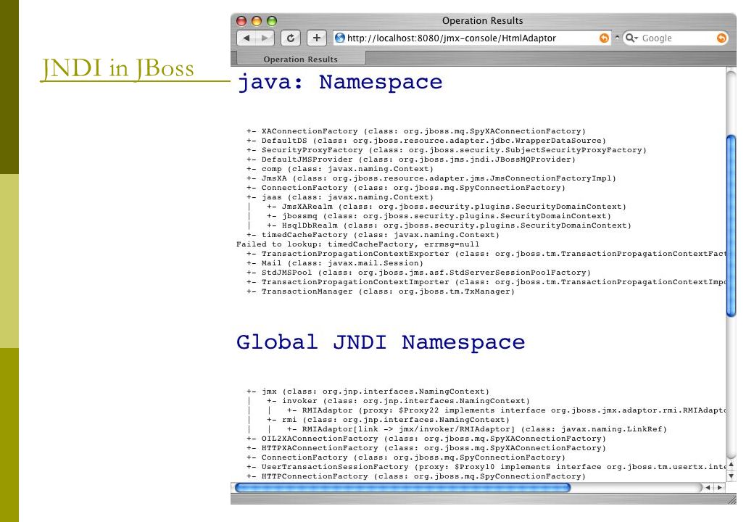The width and height of the screenshot is (754, 522).
Task: Go back with the Safari back arrow
Action: pos(246,38)
